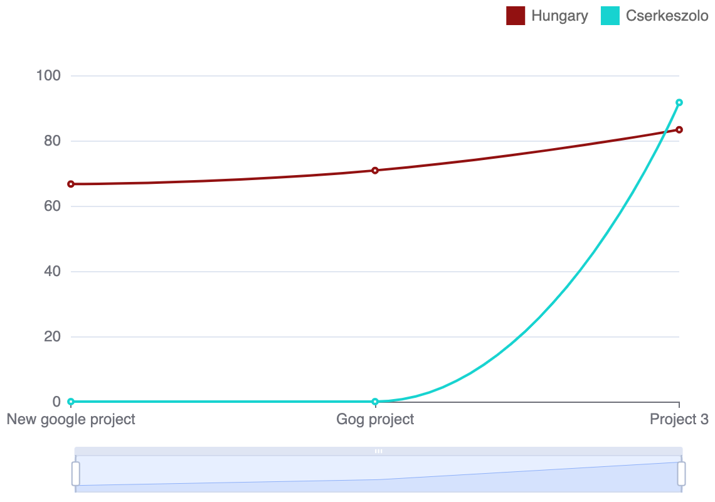Click the left handle of the zoom slider

(76, 474)
